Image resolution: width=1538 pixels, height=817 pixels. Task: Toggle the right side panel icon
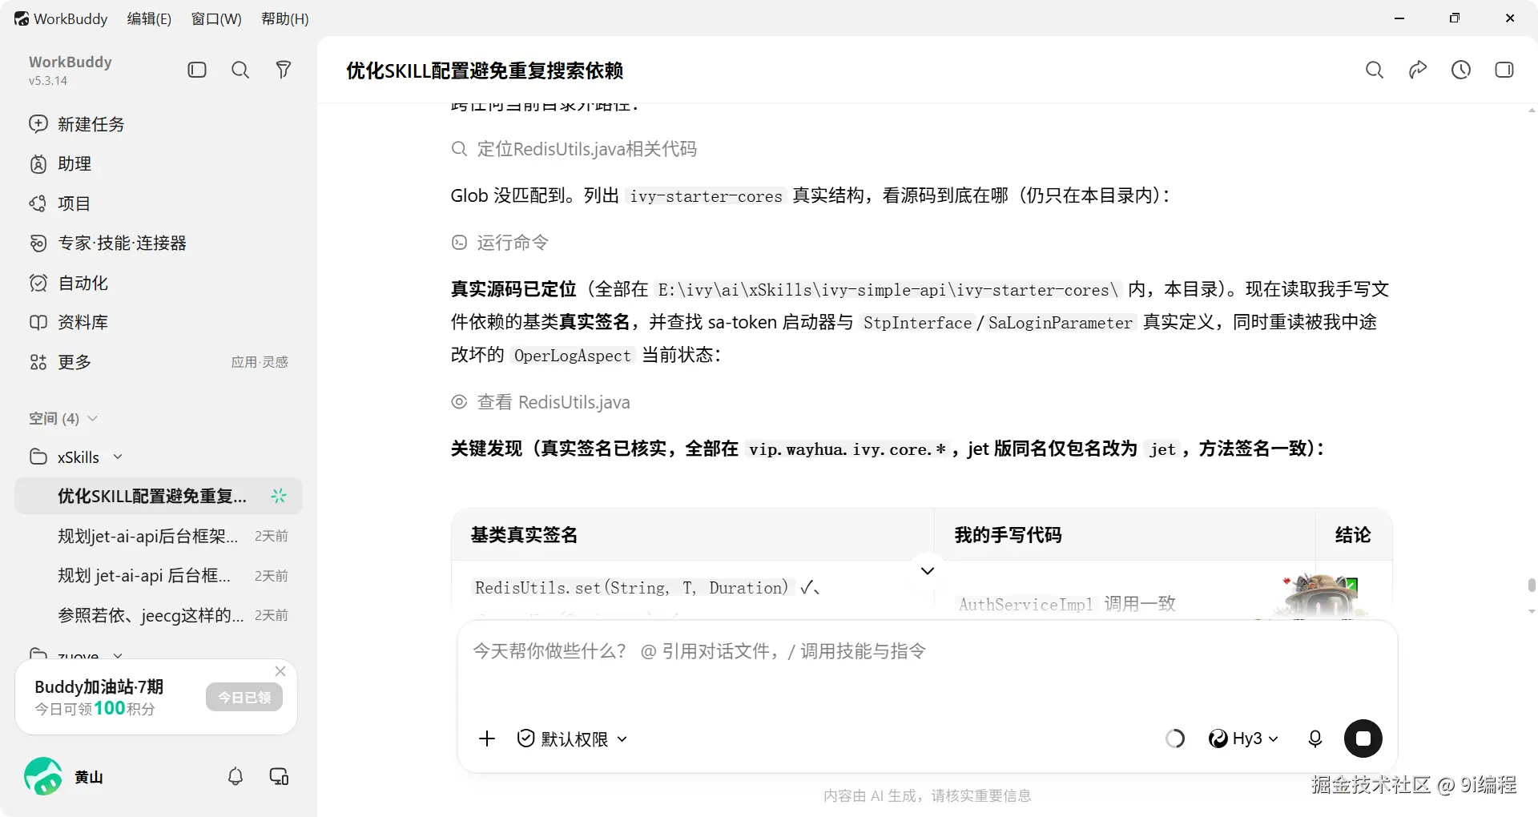(1504, 70)
